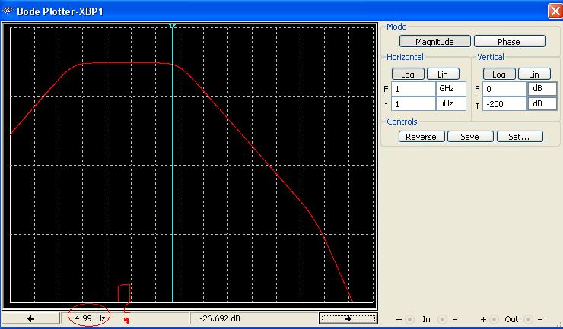
Task: Open the µHz unit field for horizontal I
Action: click(450, 104)
